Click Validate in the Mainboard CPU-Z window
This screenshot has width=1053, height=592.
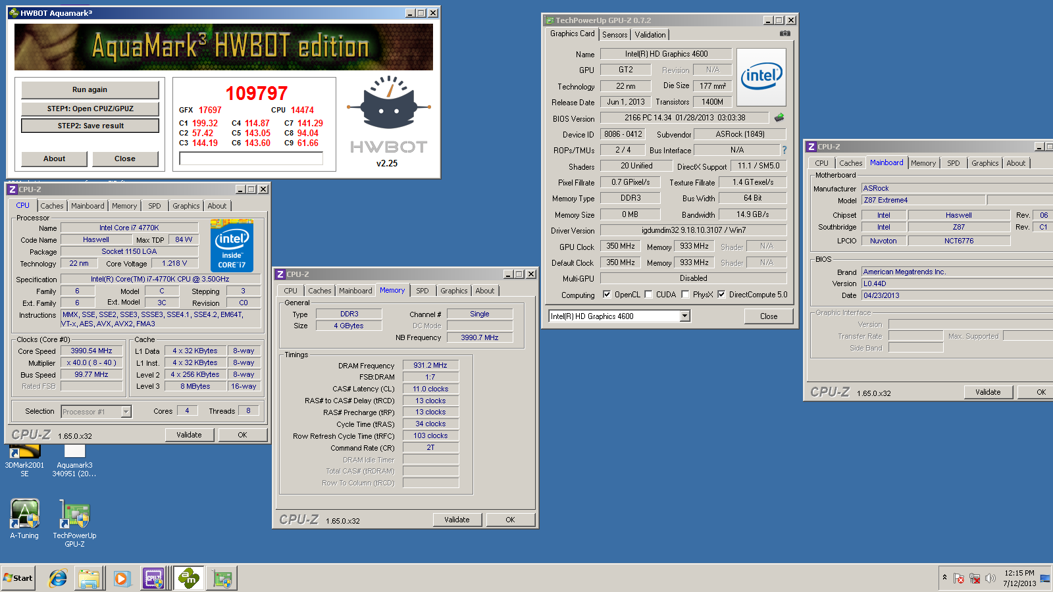point(988,392)
